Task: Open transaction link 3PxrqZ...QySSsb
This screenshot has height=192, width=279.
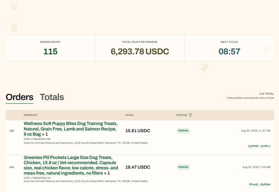Action: tap(260, 184)
